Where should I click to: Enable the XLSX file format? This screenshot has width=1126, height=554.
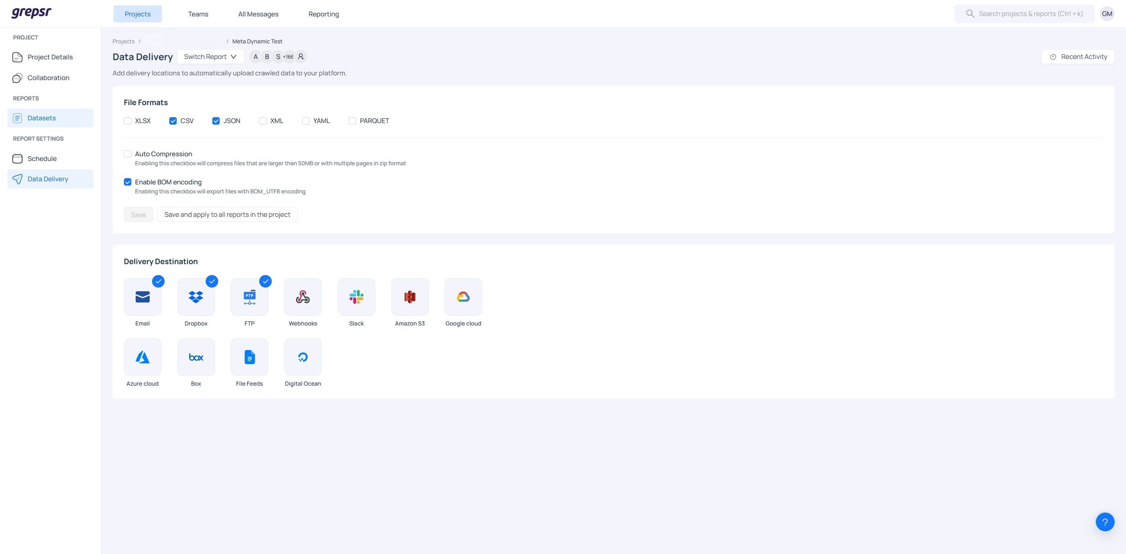click(127, 121)
